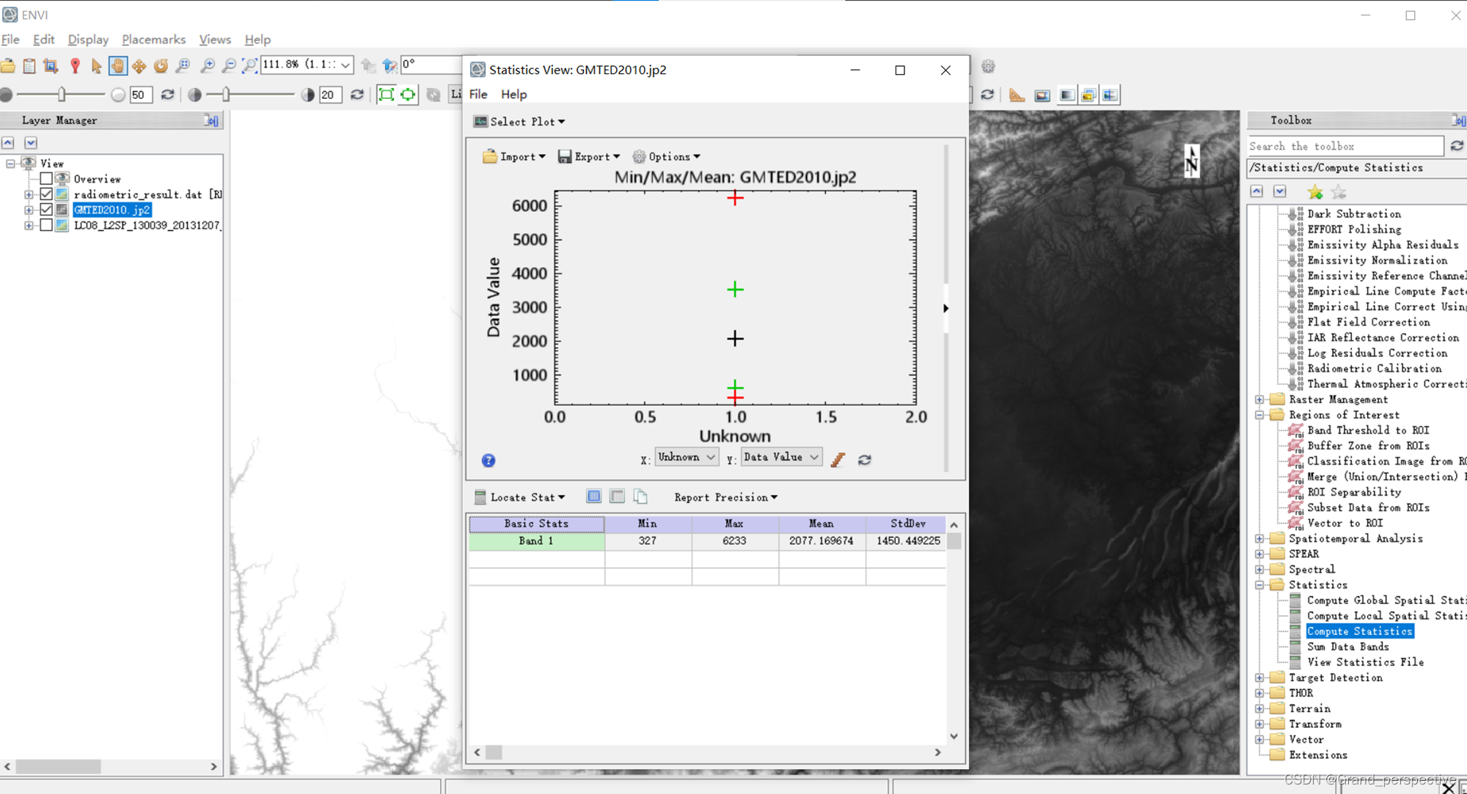Toggle the Overview checkbox

(46, 179)
